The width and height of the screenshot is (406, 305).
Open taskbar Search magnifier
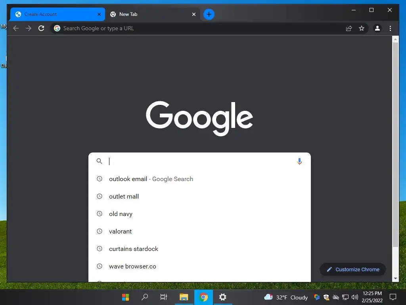coord(144,297)
